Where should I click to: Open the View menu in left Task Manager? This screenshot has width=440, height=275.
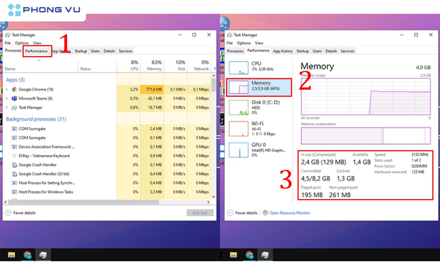(37, 43)
